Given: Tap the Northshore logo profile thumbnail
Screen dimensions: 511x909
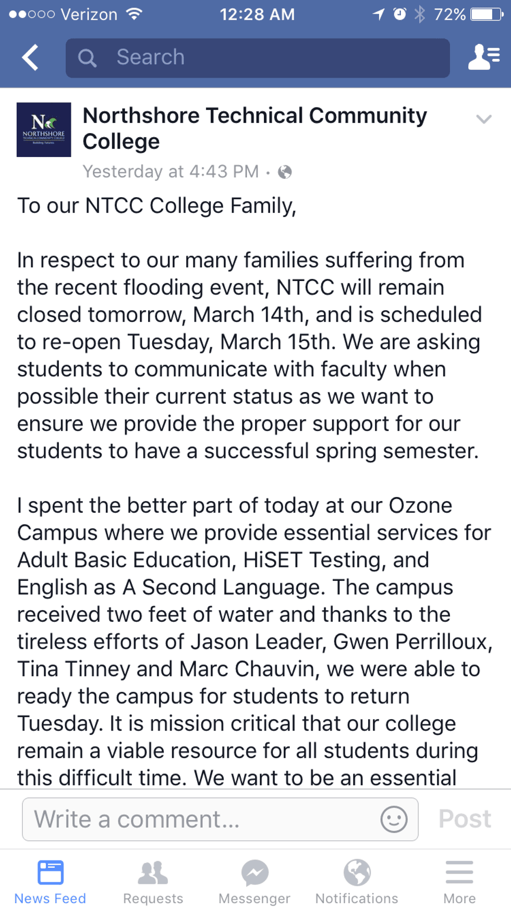Looking at the screenshot, I should tap(44, 130).
